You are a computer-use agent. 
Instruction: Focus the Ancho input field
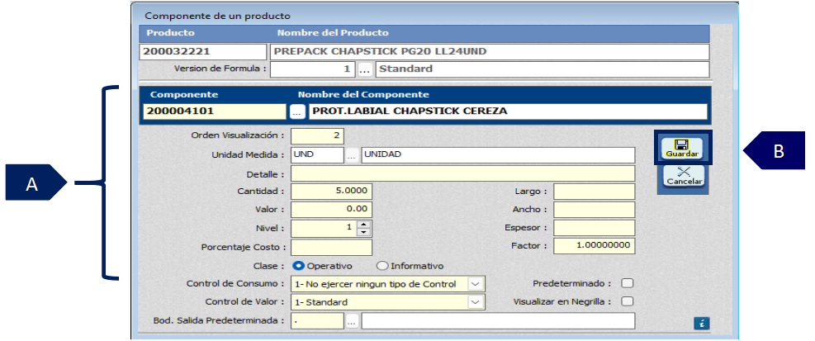coord(594,210)
